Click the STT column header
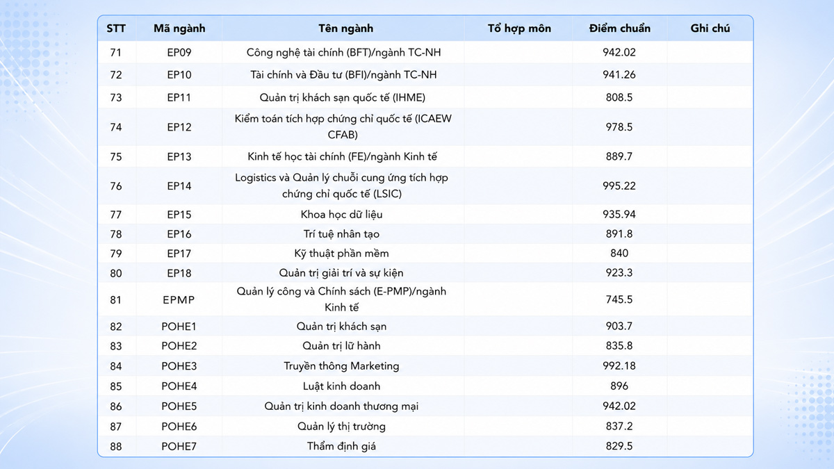This screenshot has height=469, width=834. tap(115, 28)
